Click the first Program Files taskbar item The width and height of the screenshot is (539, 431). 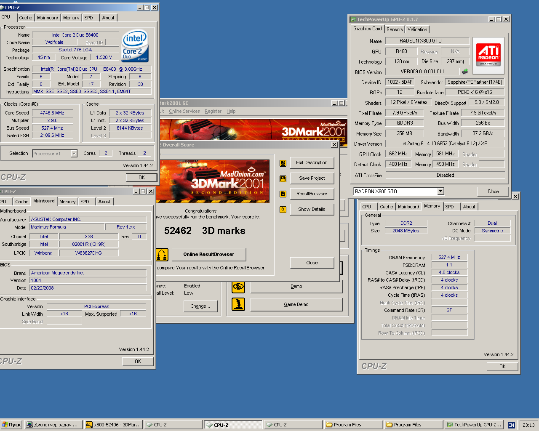pyautogui.click(x=353, y=425)
